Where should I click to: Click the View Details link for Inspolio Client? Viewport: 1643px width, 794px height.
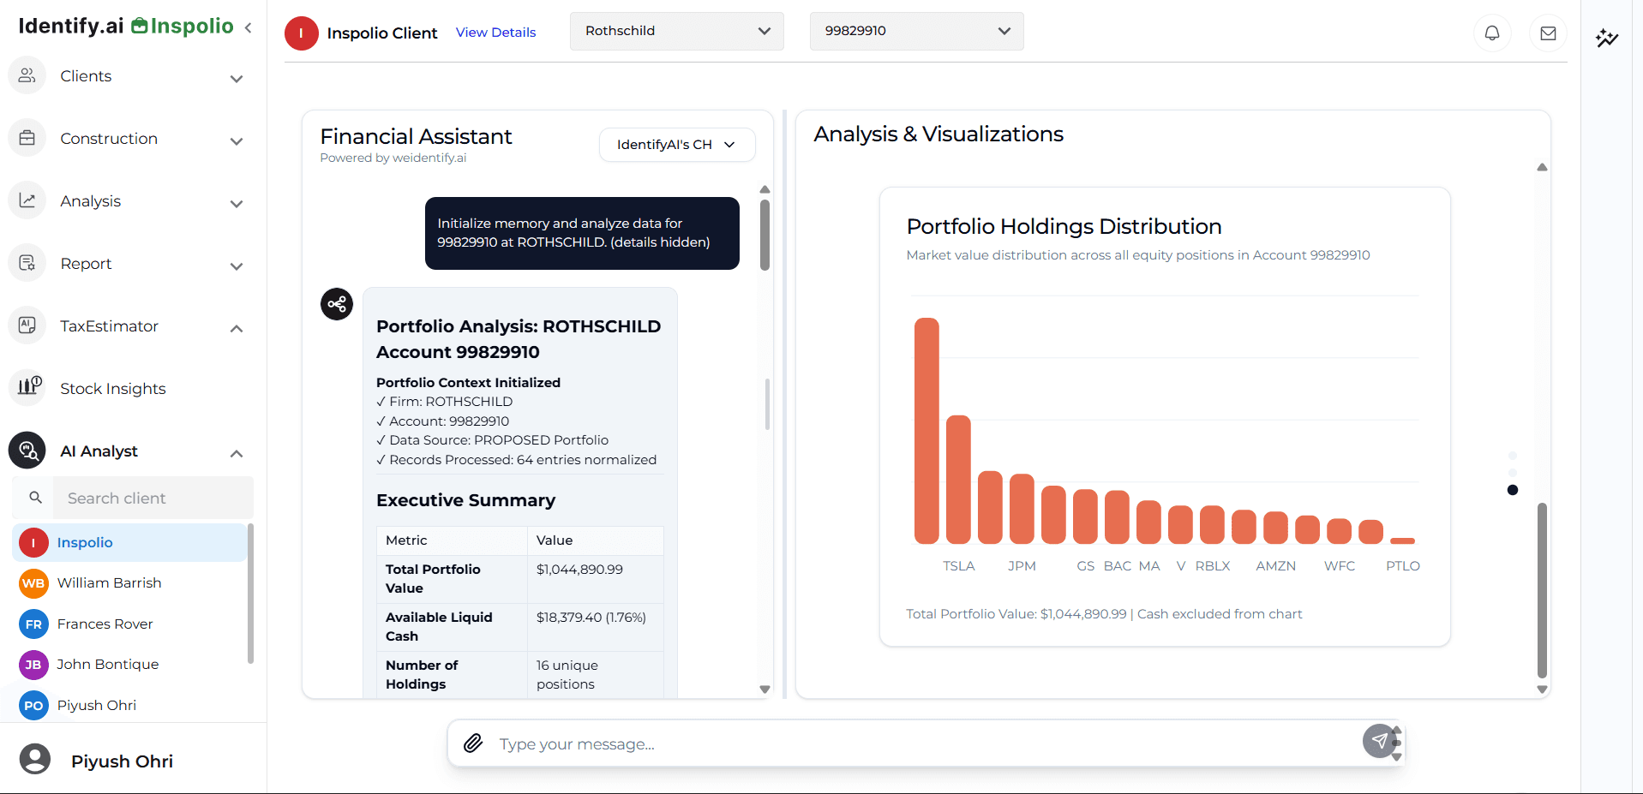[495, 33]
